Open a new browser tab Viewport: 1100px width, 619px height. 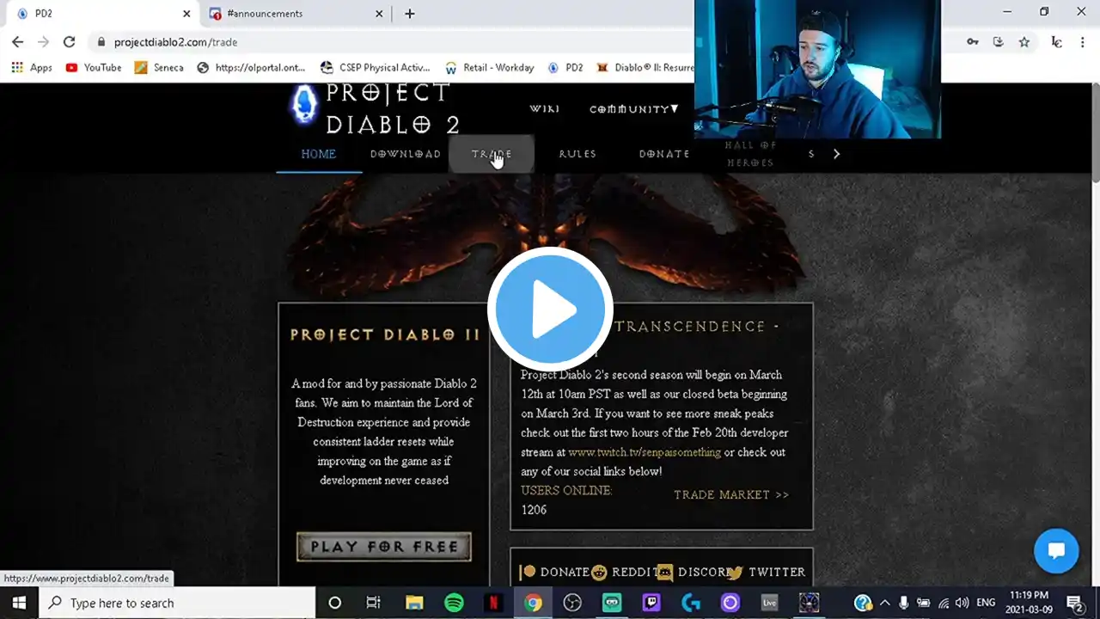410,14
